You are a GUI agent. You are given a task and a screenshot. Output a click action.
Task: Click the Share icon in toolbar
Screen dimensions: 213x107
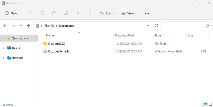pos(78,13)
